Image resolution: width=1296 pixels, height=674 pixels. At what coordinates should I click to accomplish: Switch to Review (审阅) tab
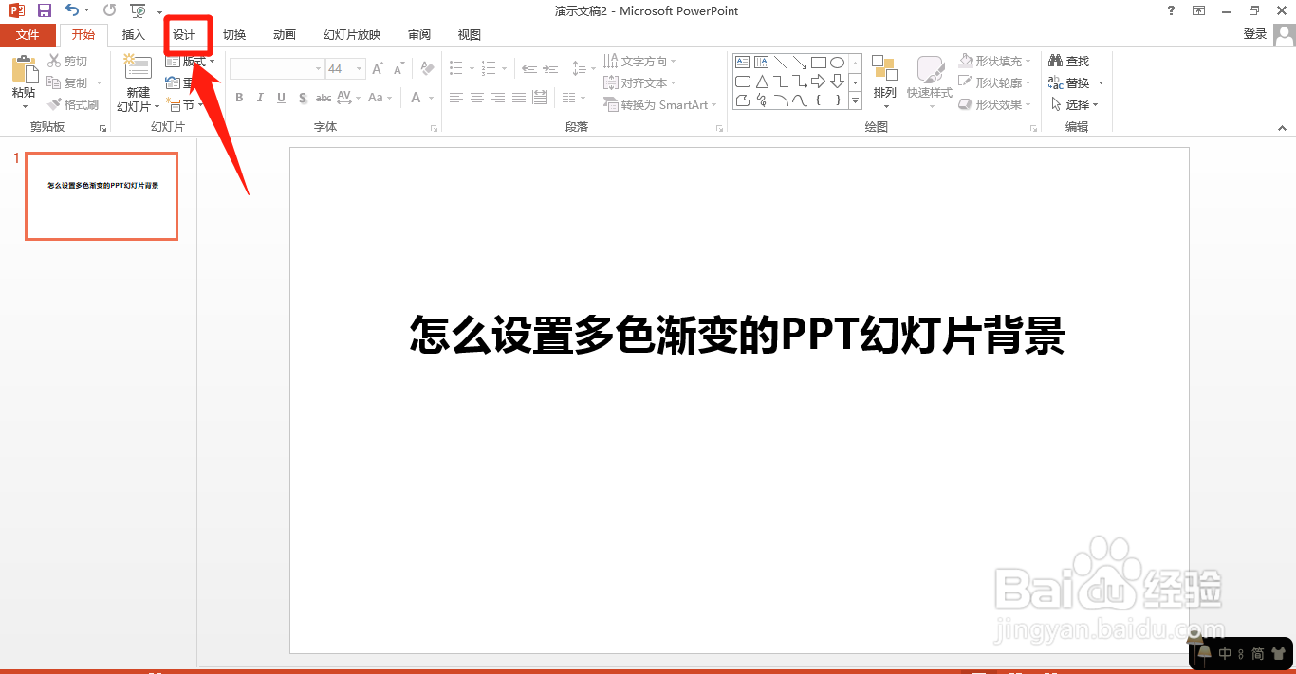coord(419,35)
